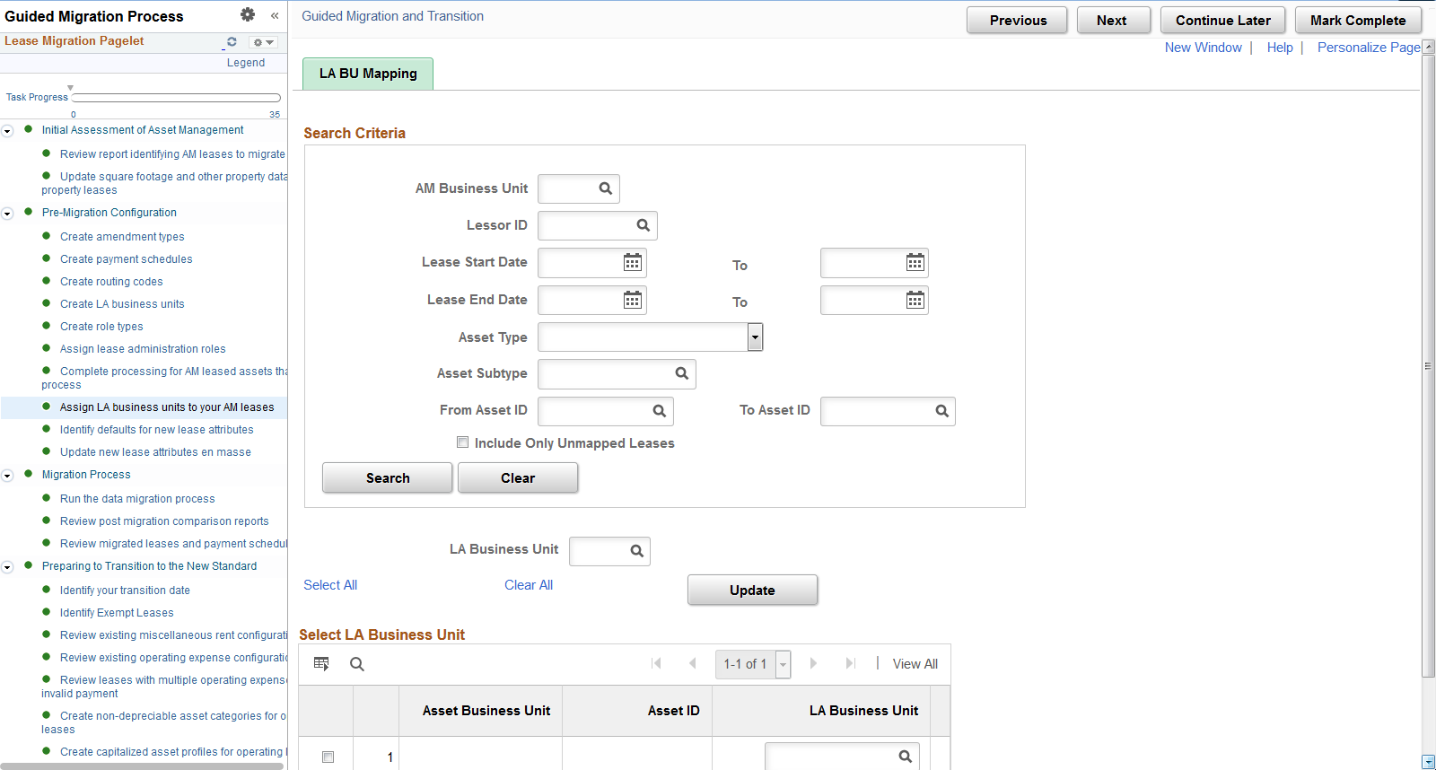Click the Update button
1436x770 pixels.
click(752, 591)
